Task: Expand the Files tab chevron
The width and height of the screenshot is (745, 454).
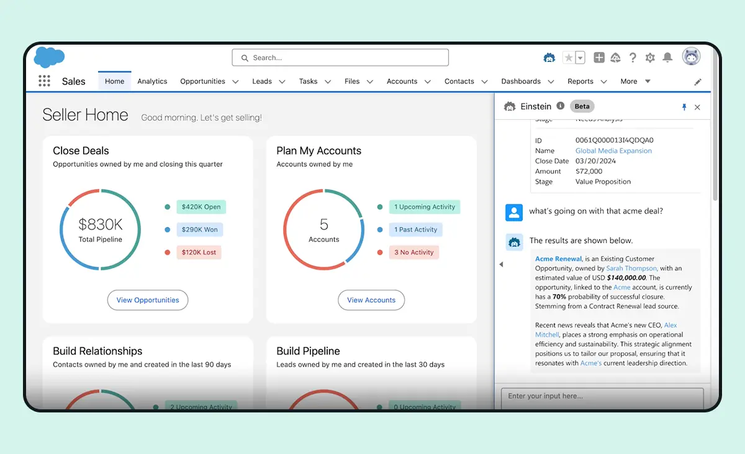Action: (x=370, y=82)
